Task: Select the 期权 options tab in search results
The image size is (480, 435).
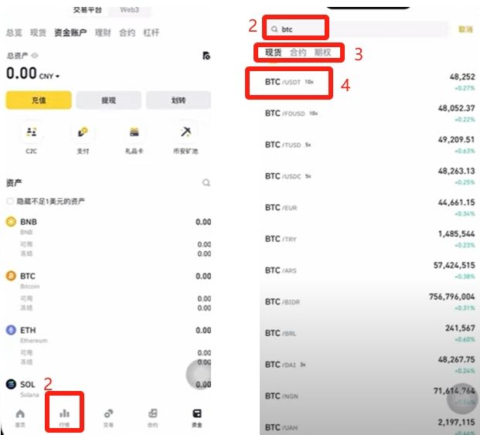Action: (322, 53)
